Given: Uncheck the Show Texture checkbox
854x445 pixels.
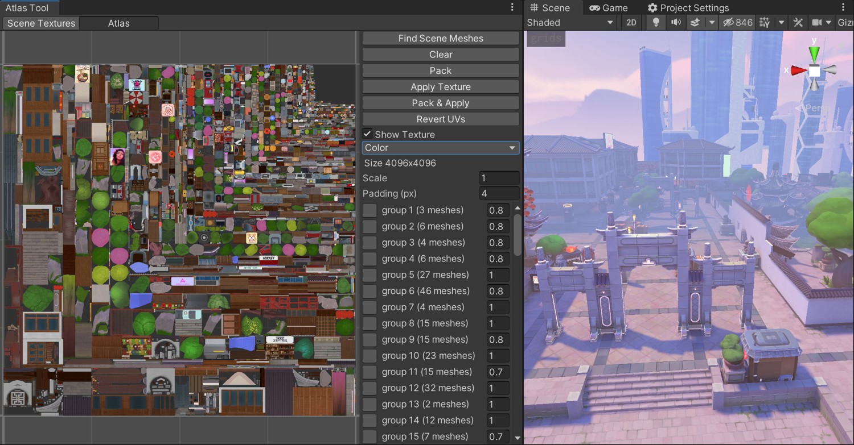Looking at the screenshot, I should (368, 134).
